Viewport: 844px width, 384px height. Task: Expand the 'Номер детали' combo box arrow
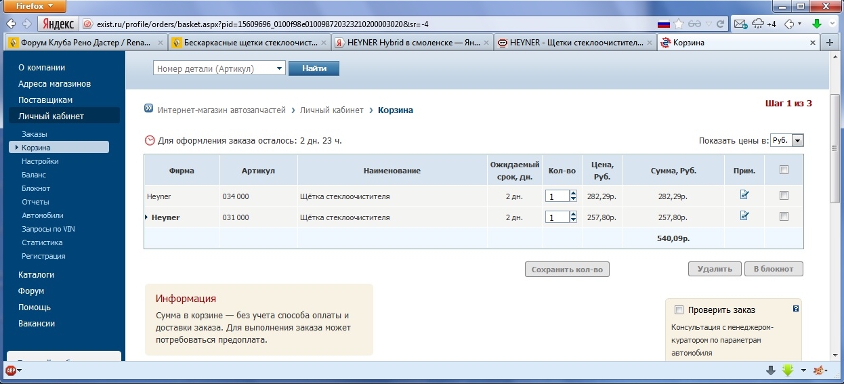point(280,68)
